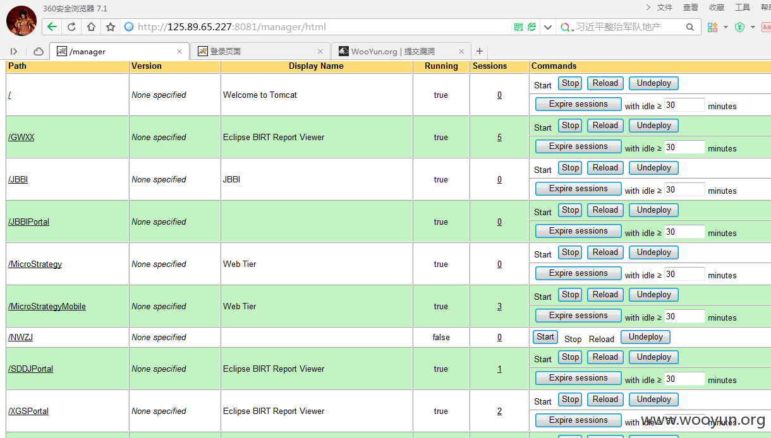Image resolution: width=771 pixels, height=438 pixels.
Task: Open the /SDDJPortal path link
Action: pos(30,369)
